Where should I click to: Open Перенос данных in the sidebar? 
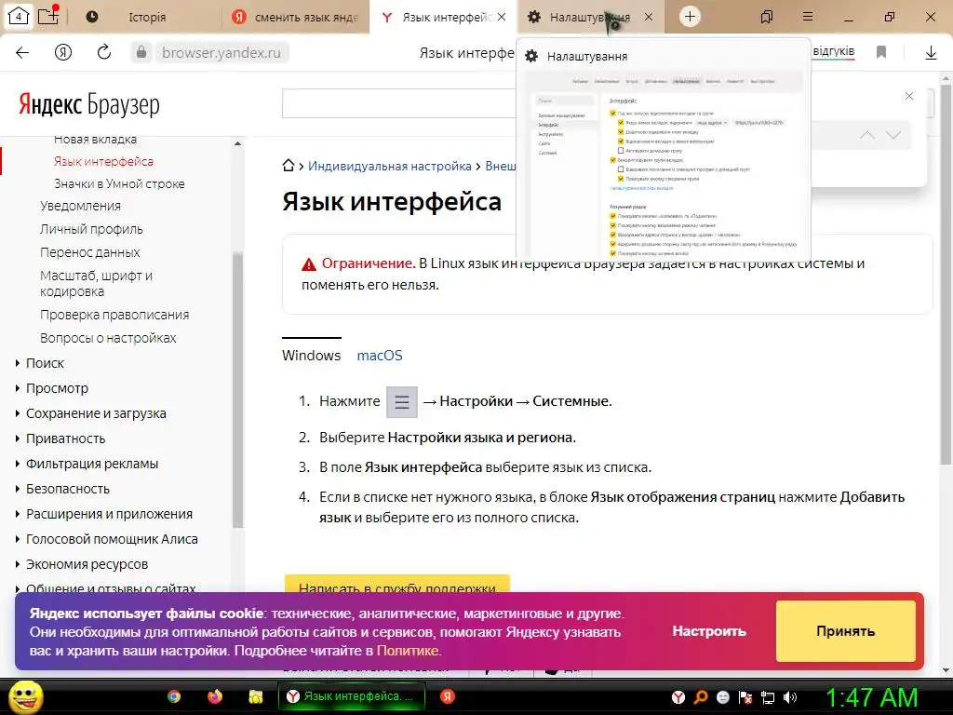tap(90, 252)
